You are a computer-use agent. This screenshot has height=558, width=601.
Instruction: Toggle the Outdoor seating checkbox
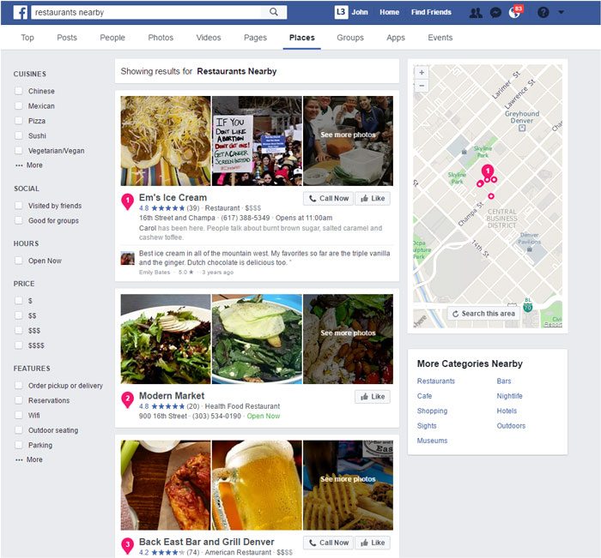point(18,430)
